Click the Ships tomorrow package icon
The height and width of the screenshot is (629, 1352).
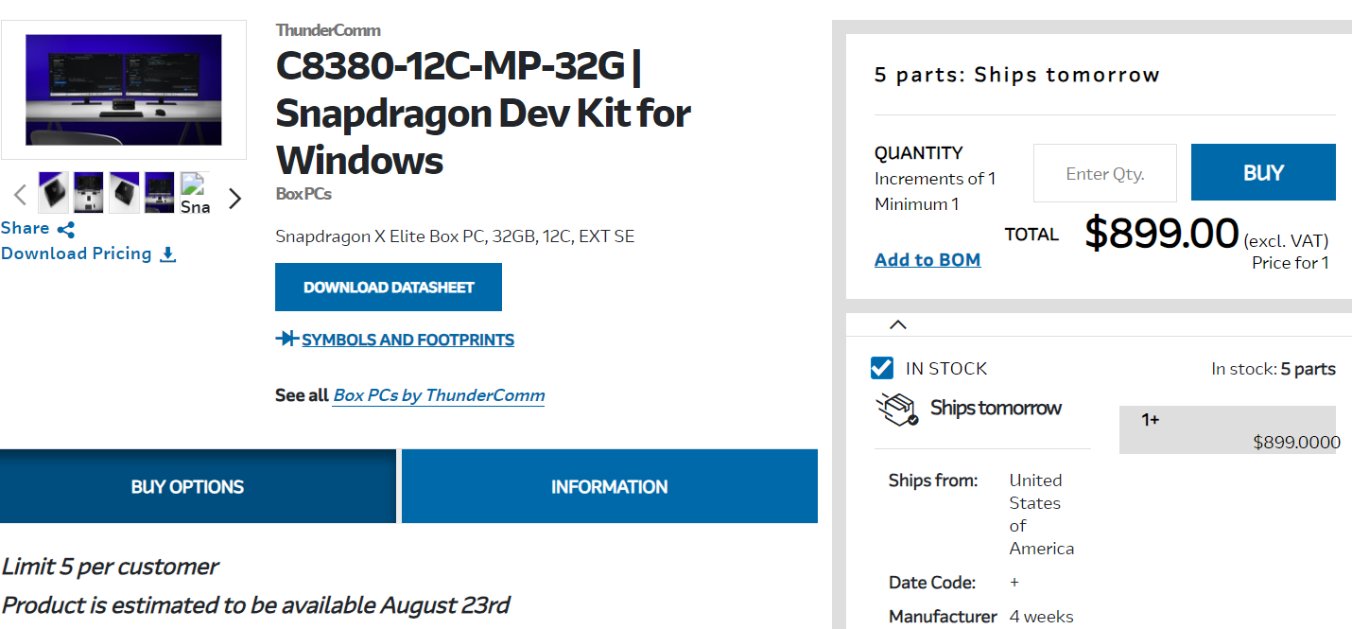click(x=897, y=410)
